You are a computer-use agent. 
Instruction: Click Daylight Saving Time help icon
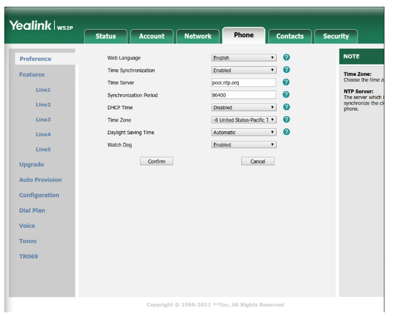coord(286,132)
